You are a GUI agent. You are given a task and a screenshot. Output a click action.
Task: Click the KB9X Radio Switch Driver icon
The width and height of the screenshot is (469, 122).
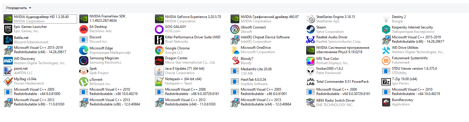(x=311, y=102)
